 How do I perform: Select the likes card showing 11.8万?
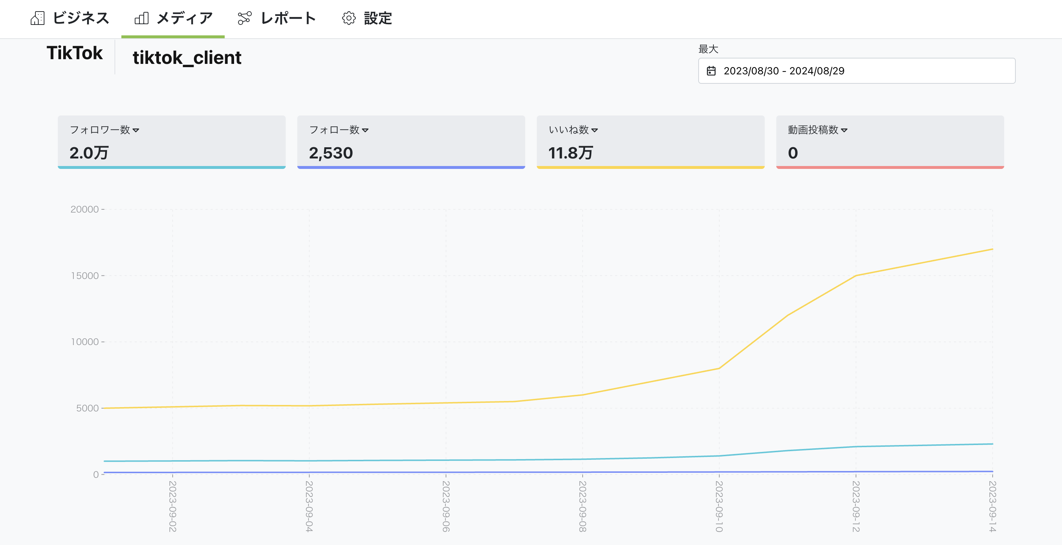coord(651,142)
